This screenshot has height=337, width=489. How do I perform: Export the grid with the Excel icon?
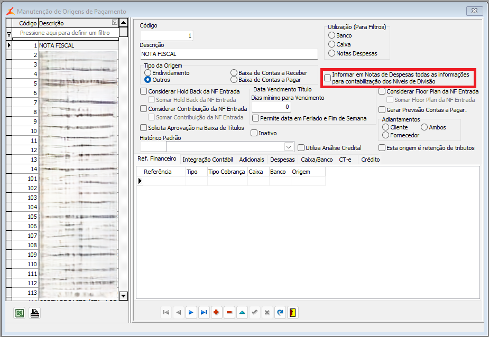click(x=20, y=313)
